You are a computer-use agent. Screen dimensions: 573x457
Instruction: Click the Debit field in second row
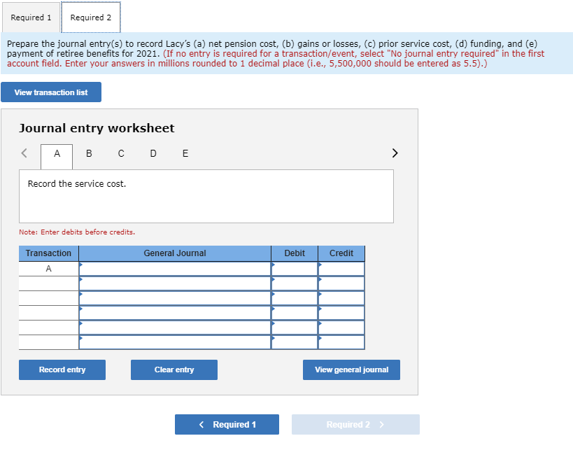point(295,283)
